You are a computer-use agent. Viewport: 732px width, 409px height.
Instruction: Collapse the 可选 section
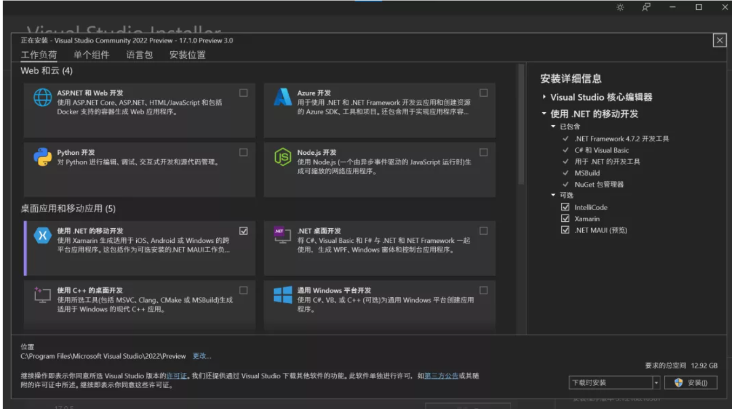tap(553, 195)
